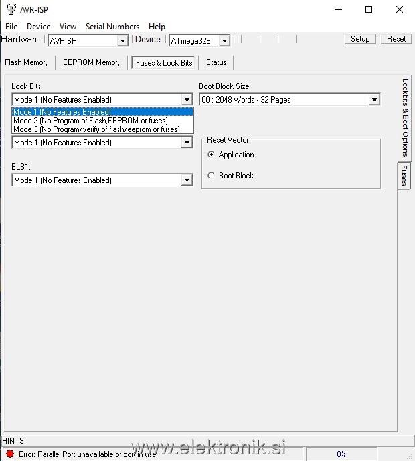415x461 pixels.
Task: Expand the Boot Block Size dropdown
Action: [374, 100]
